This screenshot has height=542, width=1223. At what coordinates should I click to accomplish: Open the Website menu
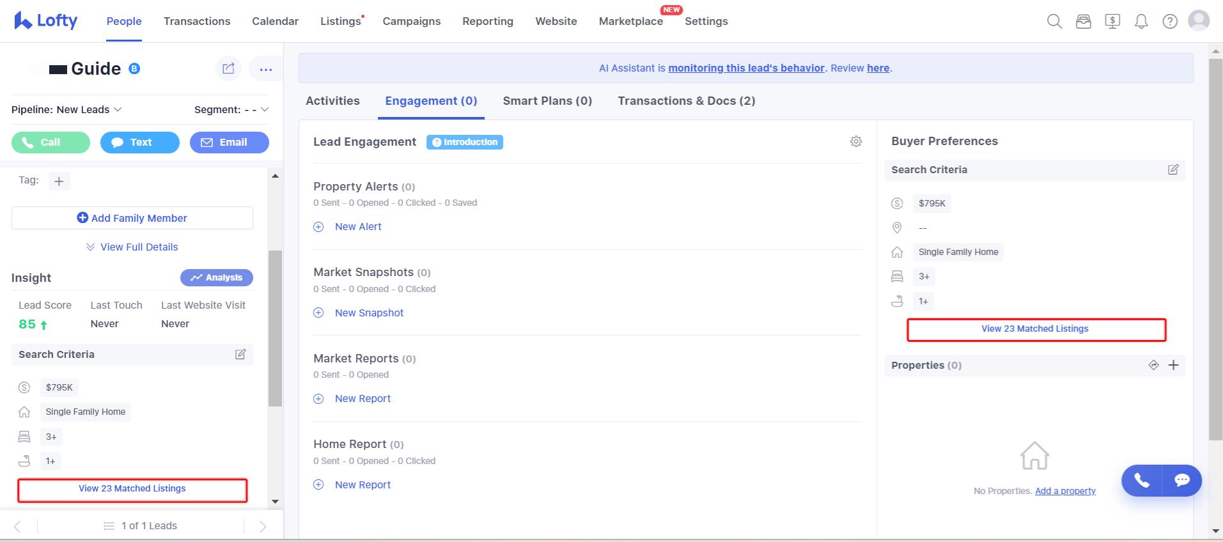pyautogui.click(x=556, y=21)
